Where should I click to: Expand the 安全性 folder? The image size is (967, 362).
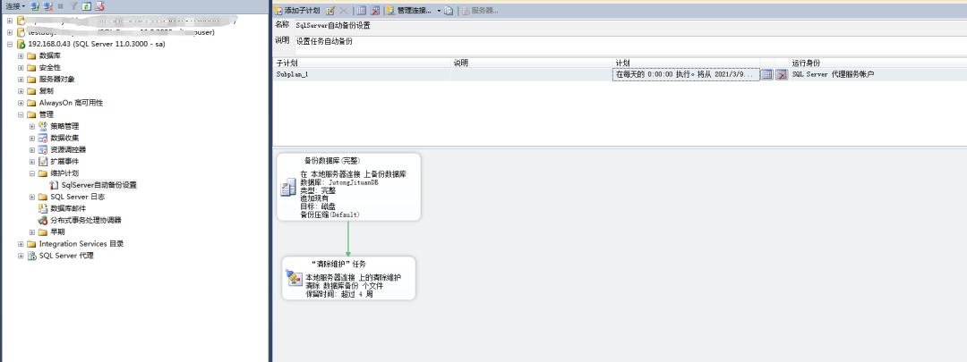[x=21, y=68]
